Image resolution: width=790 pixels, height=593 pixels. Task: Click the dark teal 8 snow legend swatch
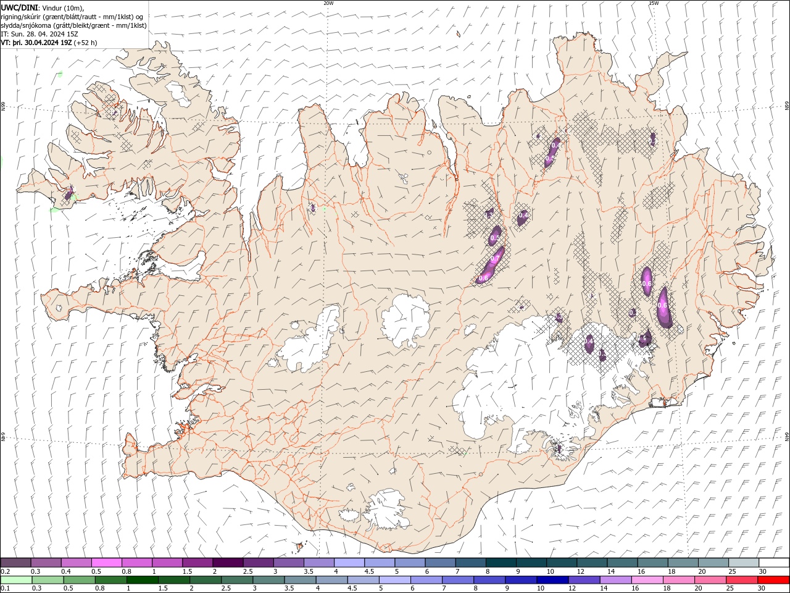(x=501, y=563)
